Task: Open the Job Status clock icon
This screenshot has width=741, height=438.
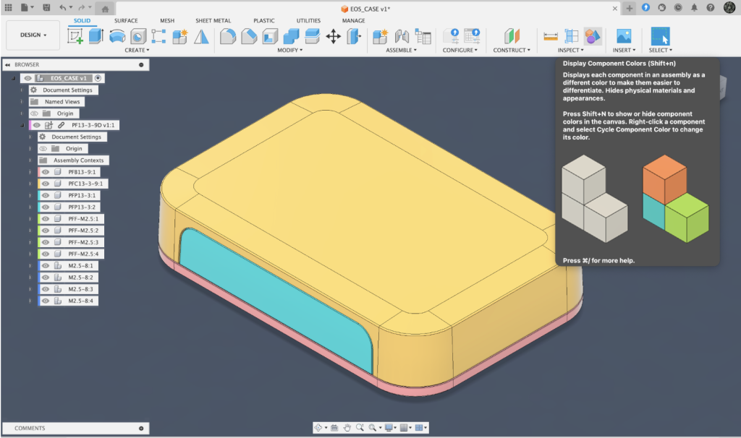Action: pyautogui.click(x=678, y=7)
